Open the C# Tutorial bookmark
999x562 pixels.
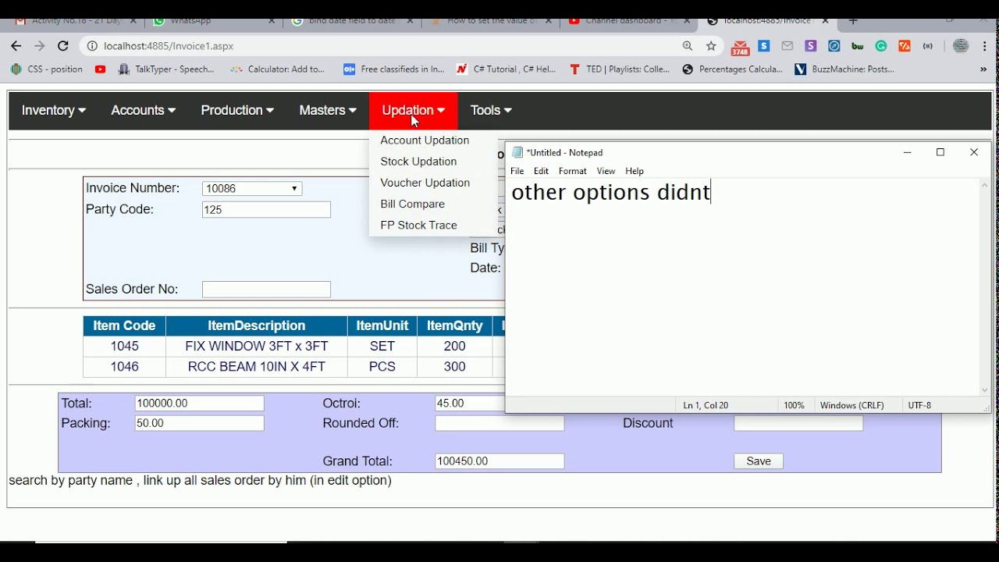507,69
